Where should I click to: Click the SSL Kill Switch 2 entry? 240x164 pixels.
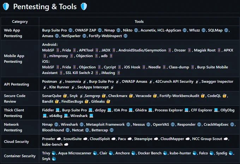(79, 73)
